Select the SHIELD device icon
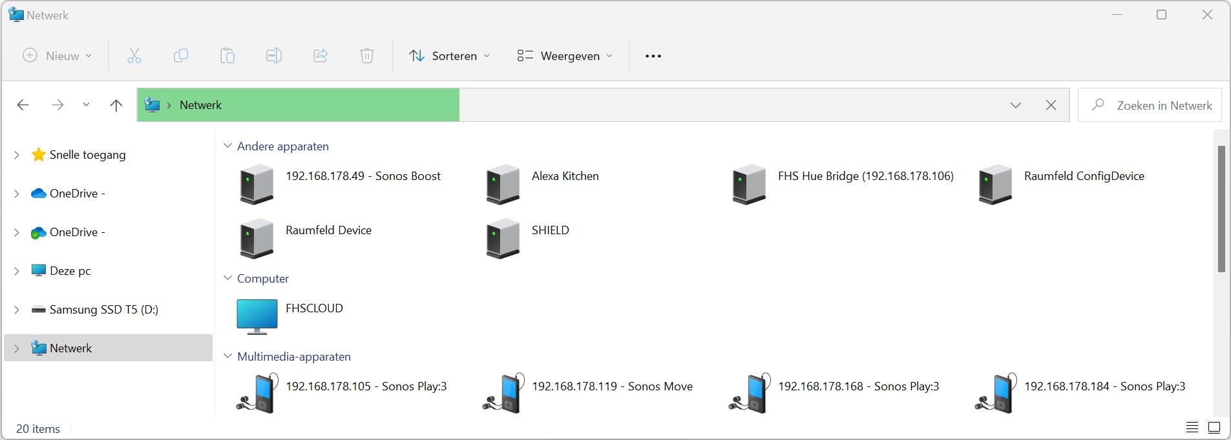 503,238
